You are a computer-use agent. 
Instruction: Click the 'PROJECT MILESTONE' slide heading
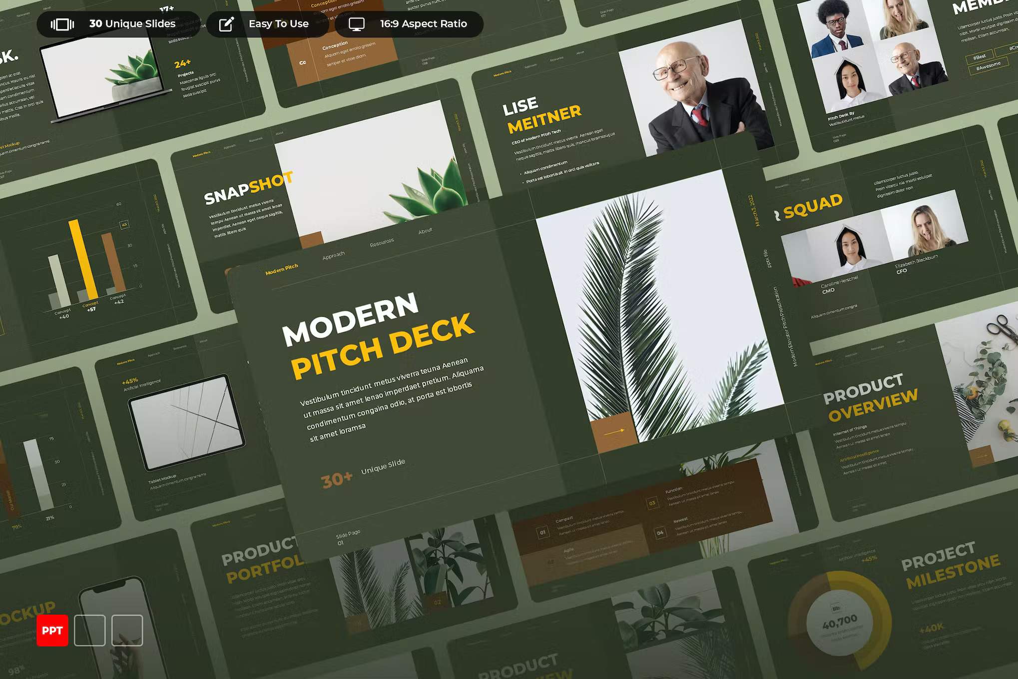pos(951,565)
